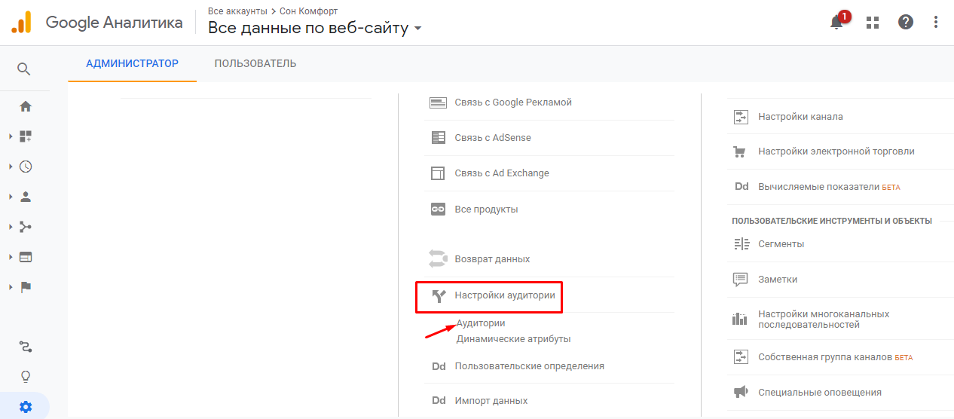Open the 'Все данные по веб-сайту' view dropdown
The width and height of the screenshot is (954, 419).
coord(315,29)
